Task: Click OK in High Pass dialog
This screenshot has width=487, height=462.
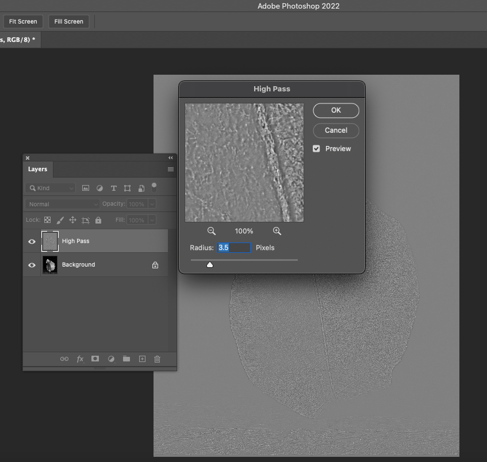Action: (336, 110)
